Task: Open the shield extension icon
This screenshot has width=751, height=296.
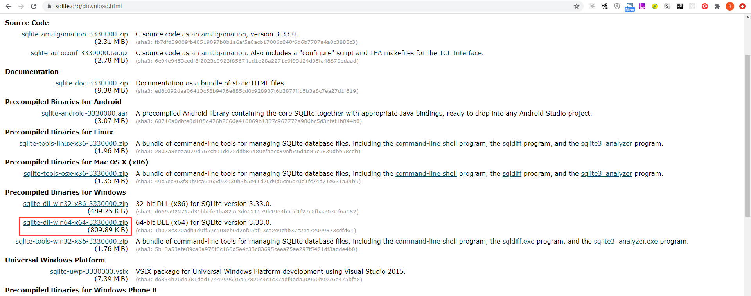Action: point(617,6)
